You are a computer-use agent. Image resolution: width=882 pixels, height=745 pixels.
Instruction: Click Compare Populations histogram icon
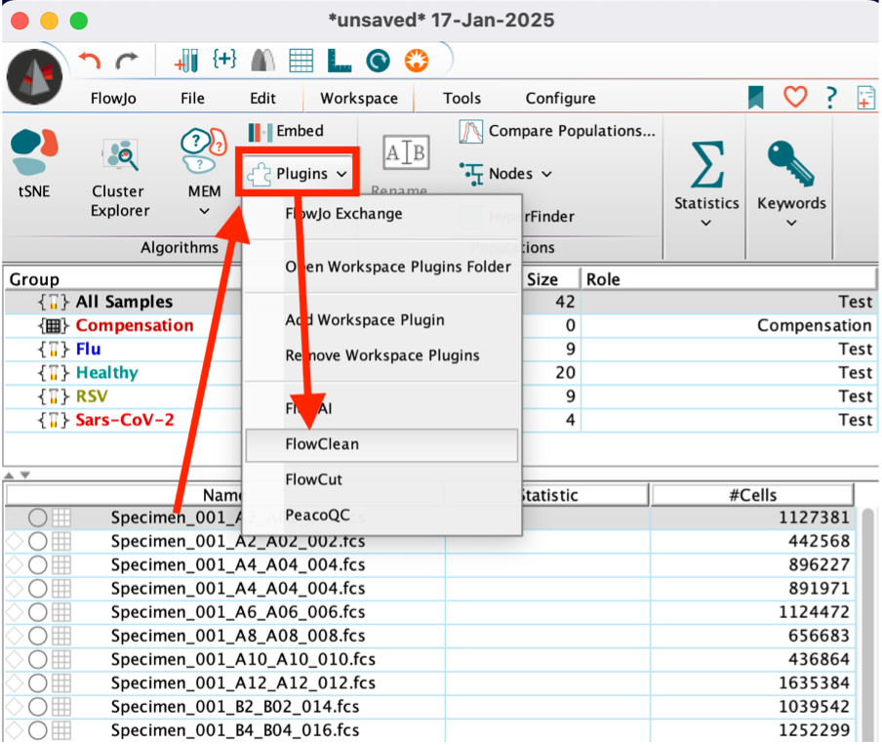point(471,132)
